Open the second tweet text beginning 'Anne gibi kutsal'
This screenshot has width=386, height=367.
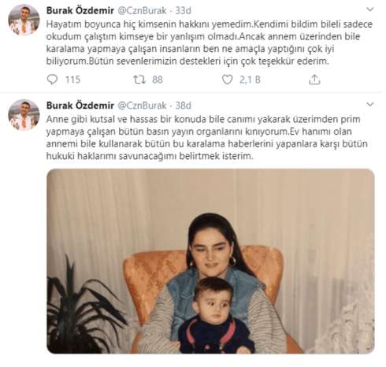(207, 138)
